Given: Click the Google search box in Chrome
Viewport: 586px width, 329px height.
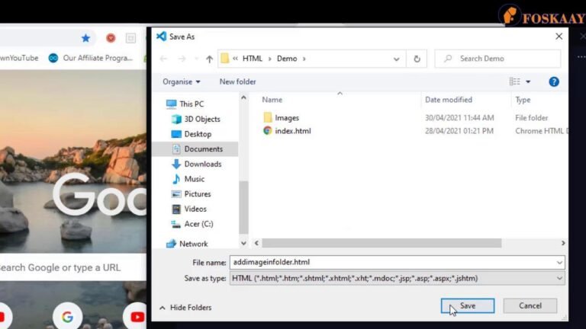Looking at the screenshot, I should [73, 267].
